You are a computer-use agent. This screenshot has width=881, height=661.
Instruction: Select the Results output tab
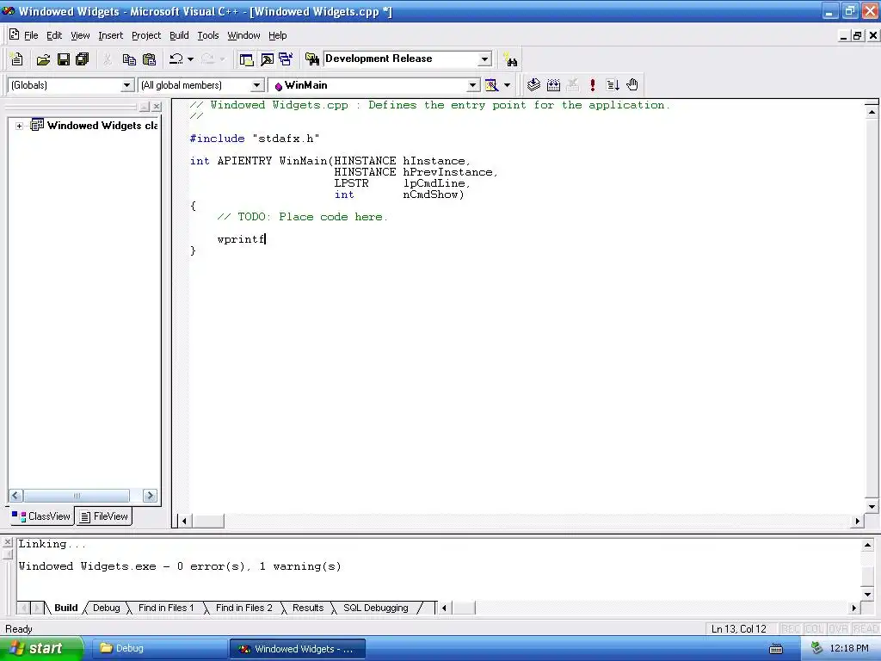click(308, 608)
